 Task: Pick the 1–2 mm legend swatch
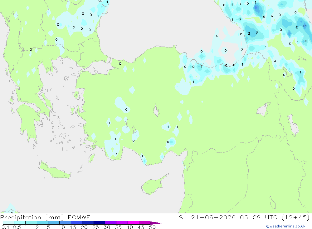click(x=31, y=223)
